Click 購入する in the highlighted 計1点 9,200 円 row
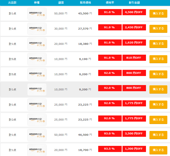Viewport: 170px width, 156px height. click(158, 89)
